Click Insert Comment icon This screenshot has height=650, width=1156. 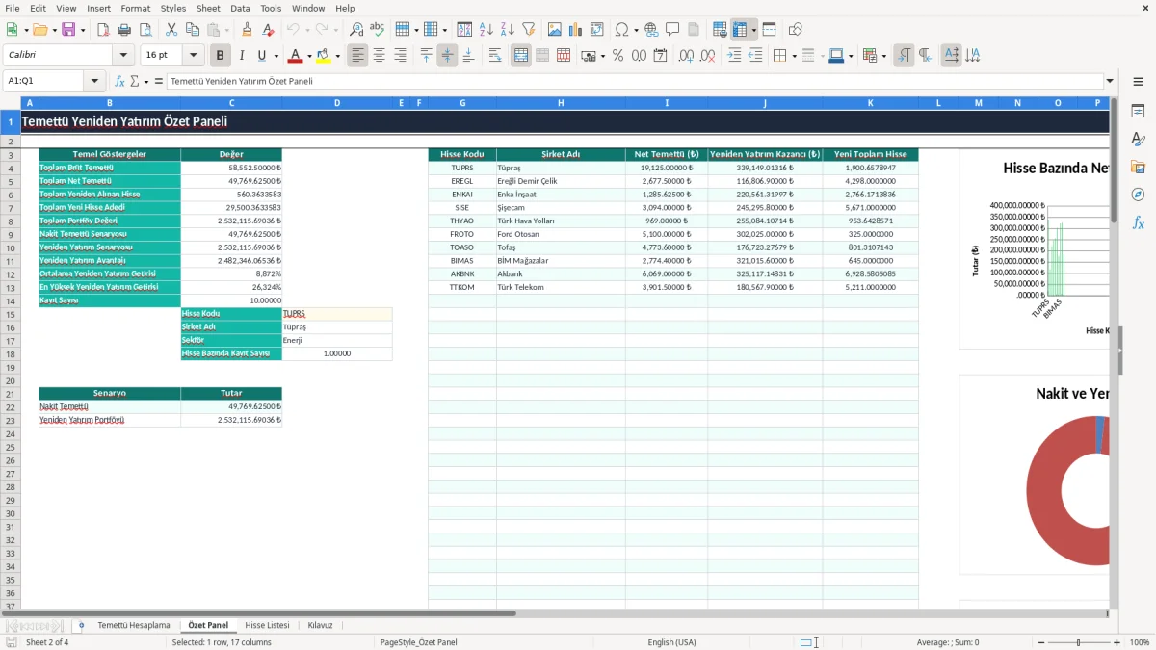click(x=672, y=30)
